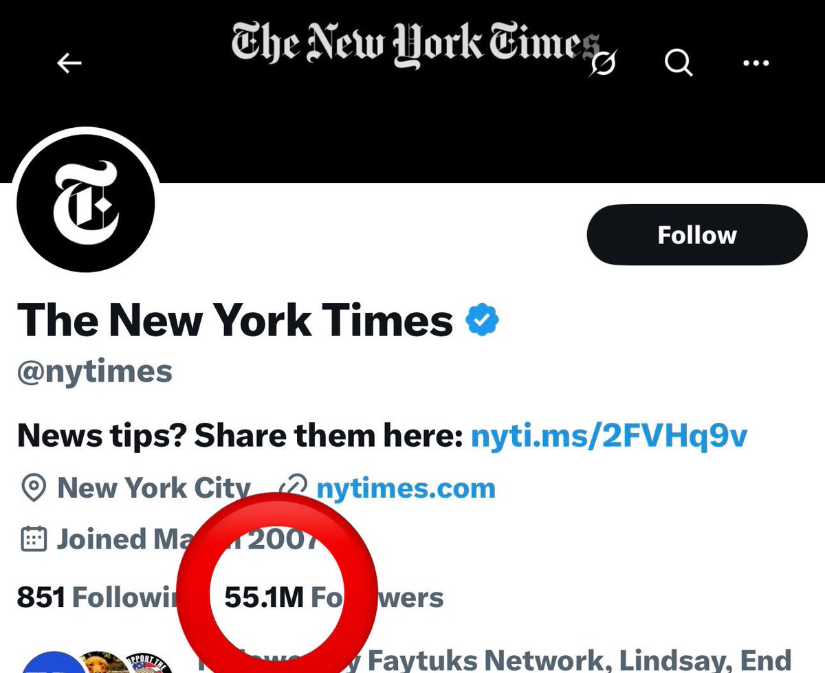Go back with the left arrow
This screenshot has height=673, width=825.
click(x=69, y=64)
